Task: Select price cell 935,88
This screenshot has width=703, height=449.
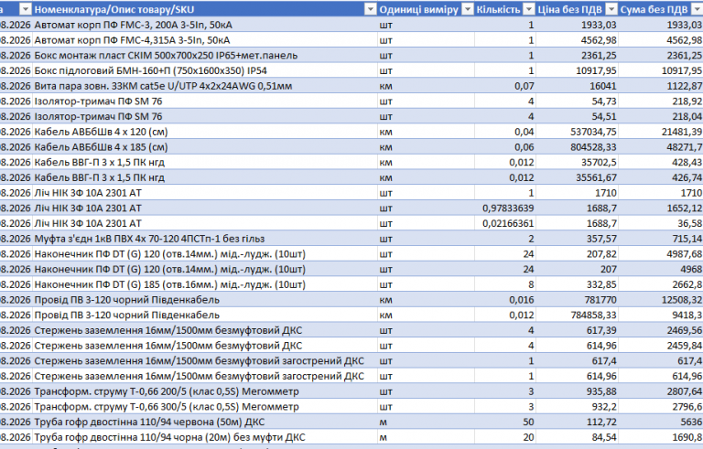Action: tap(577, 391)
